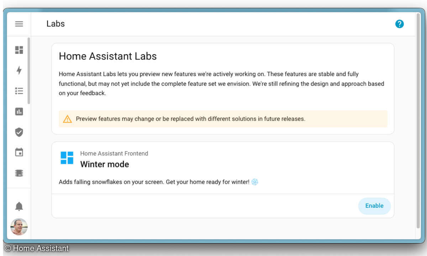Open the Security shield panel

tap(19, 132)
